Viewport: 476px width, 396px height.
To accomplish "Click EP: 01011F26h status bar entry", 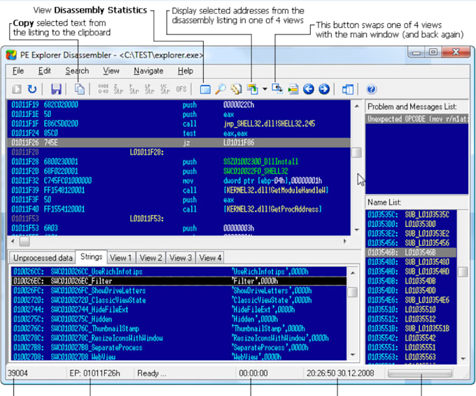I will (94, 373).
